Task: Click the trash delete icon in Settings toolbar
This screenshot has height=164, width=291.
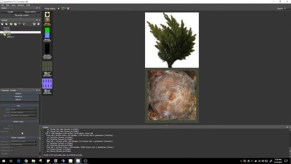Action: pos(34,24)
